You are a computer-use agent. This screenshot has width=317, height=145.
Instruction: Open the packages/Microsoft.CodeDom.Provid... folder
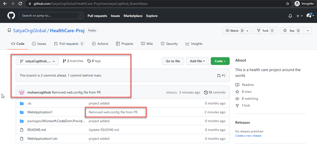[x=56, y=121]
